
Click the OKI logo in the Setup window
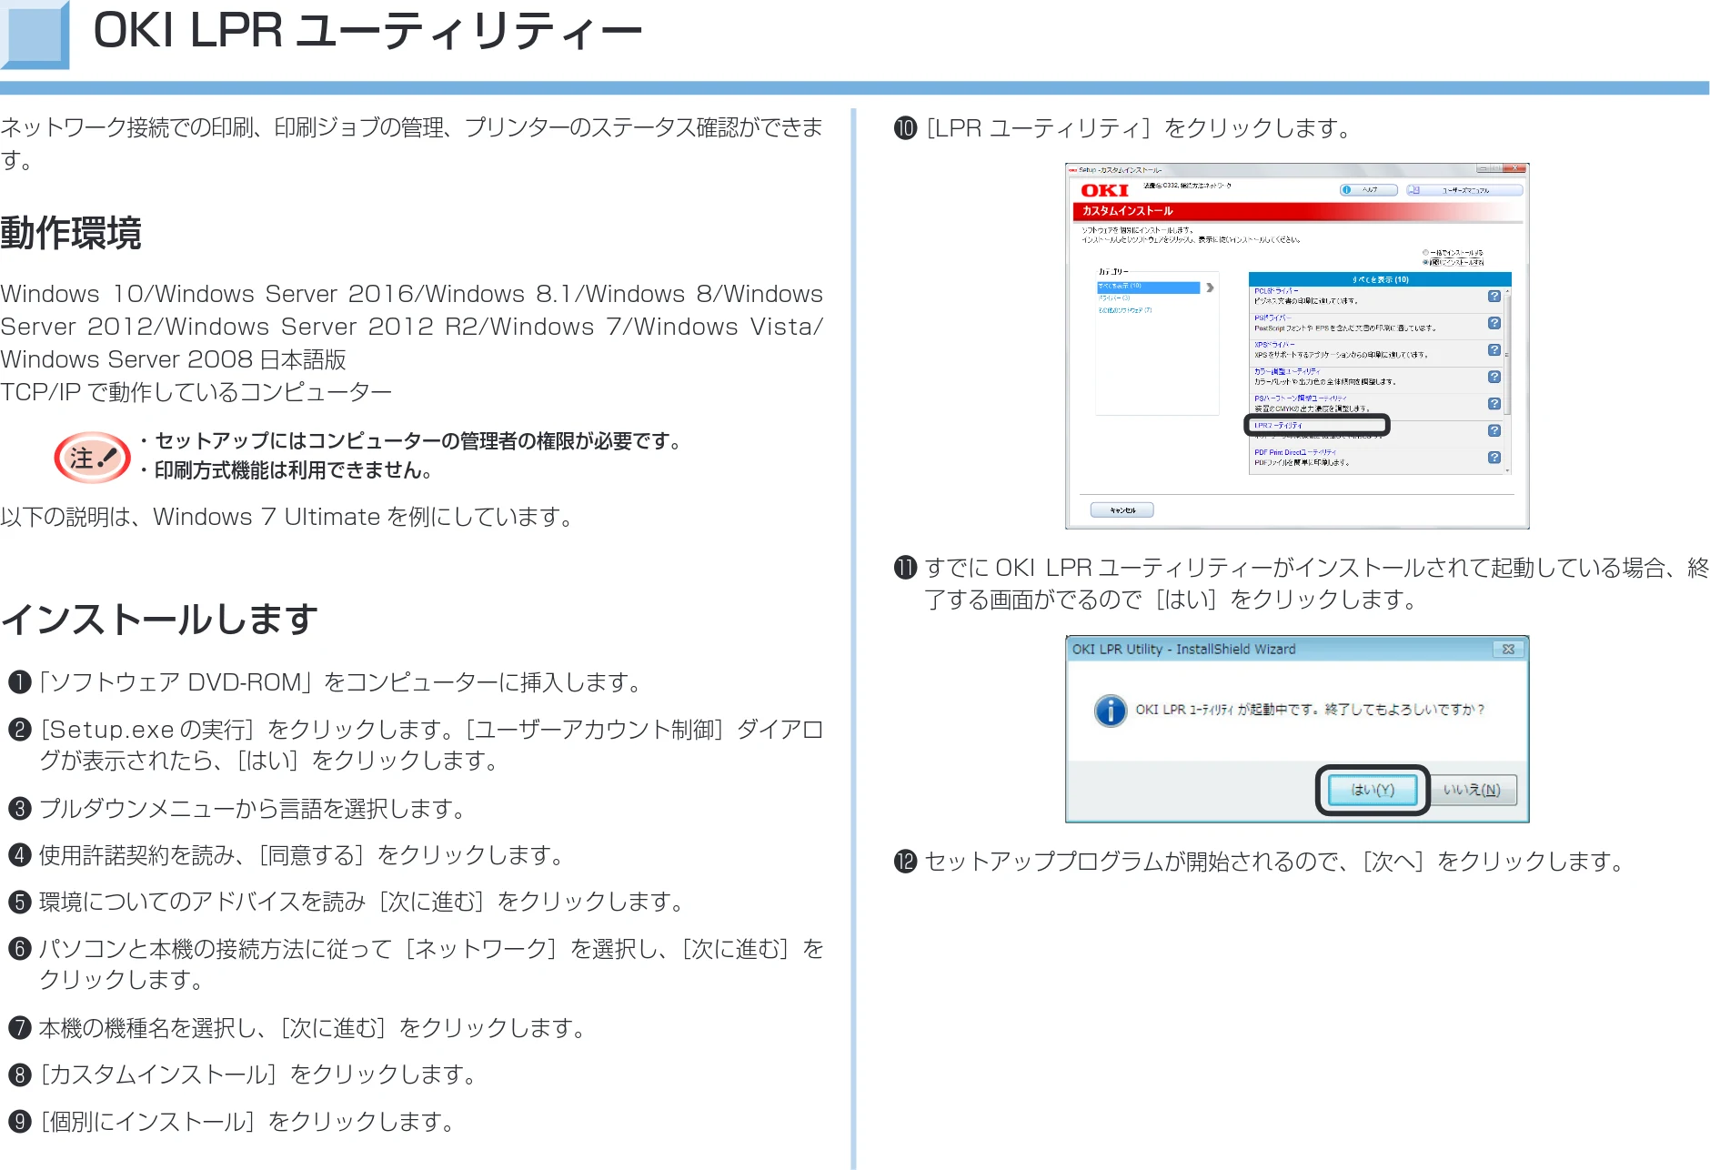[x=1104, y=190]
